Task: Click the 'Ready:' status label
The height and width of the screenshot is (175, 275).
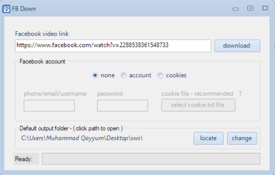Action: tap(24, 159)
